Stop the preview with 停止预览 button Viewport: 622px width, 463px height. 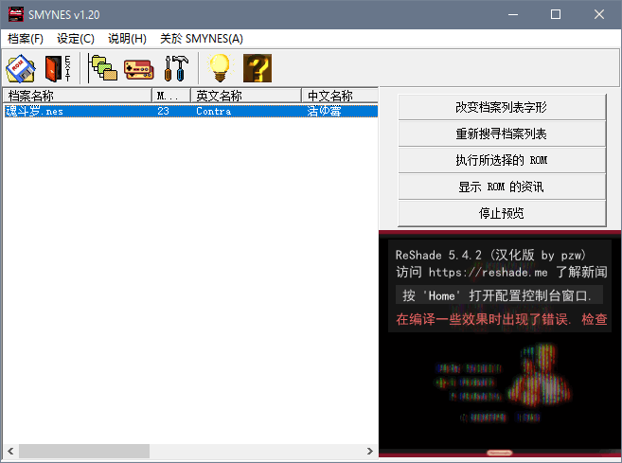pos(501,213)
